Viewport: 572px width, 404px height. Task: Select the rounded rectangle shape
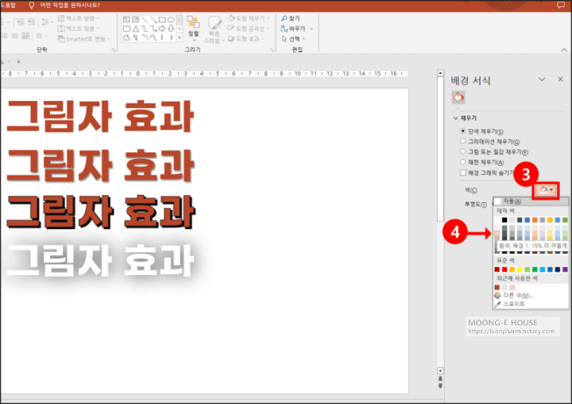[126, 29]
